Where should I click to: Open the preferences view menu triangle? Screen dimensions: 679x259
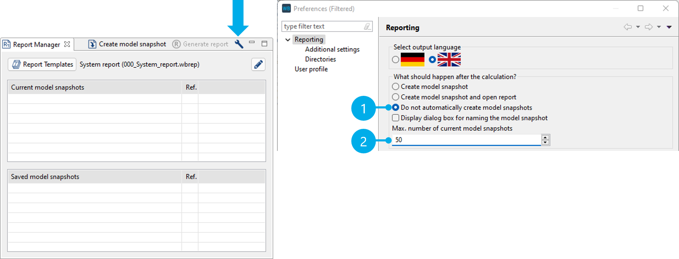tap(669, 27)
